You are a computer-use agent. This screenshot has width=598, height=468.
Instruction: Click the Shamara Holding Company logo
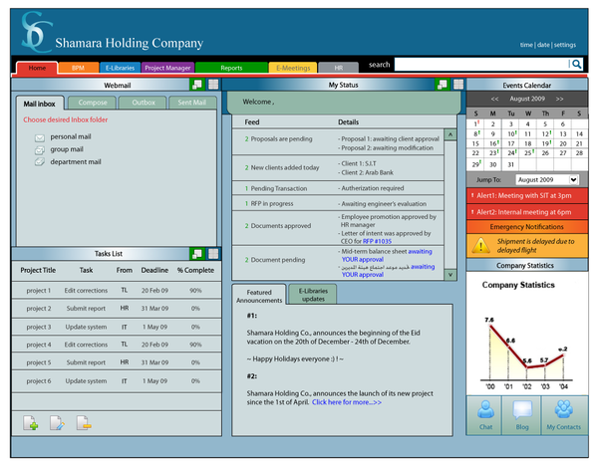(36, 32)
